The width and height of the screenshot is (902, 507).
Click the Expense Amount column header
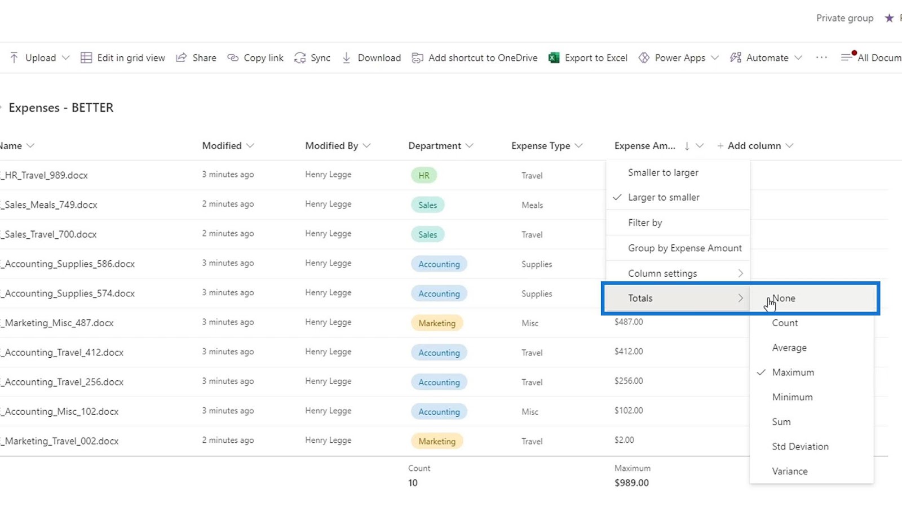tap(645, 145)
